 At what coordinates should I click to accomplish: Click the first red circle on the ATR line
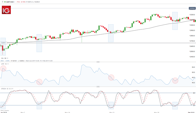[3, 68]
